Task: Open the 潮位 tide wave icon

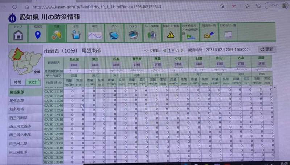Action: 95,35
